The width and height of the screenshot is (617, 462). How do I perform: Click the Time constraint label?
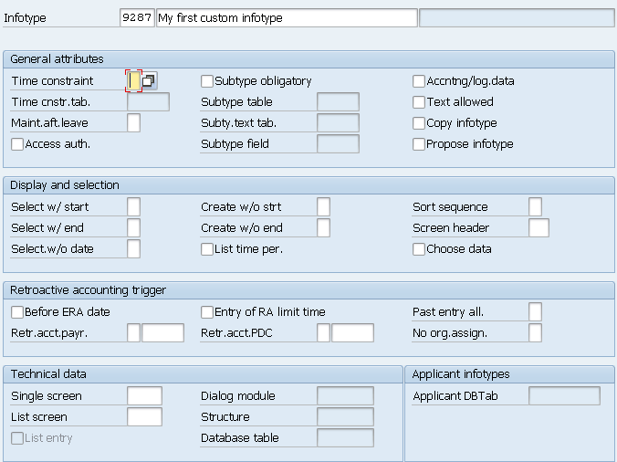(52, 81)
